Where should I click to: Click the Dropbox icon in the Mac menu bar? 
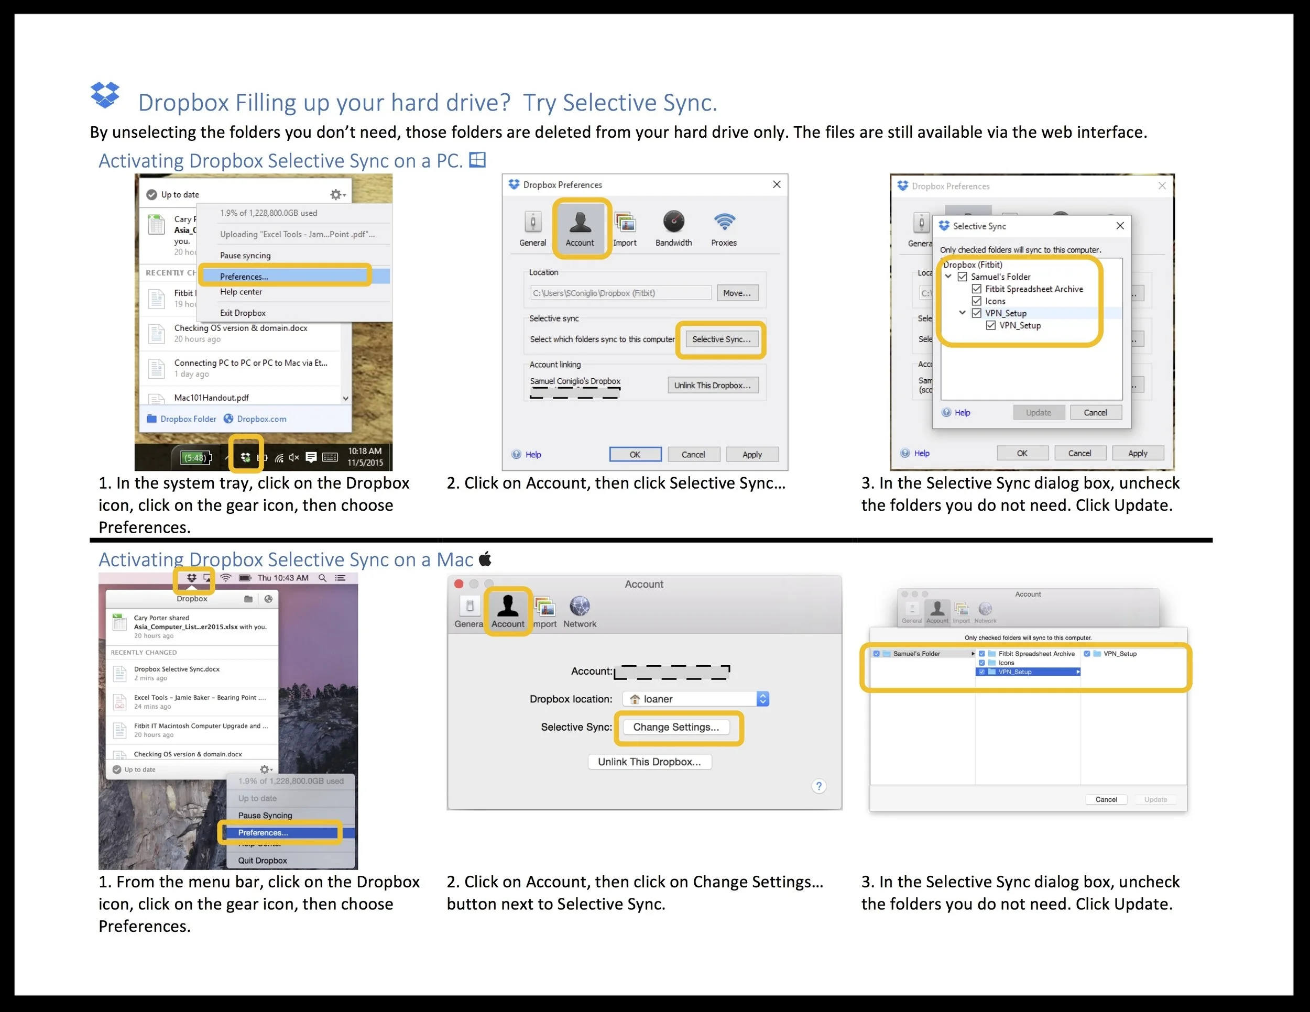click(x=191, y=578)
